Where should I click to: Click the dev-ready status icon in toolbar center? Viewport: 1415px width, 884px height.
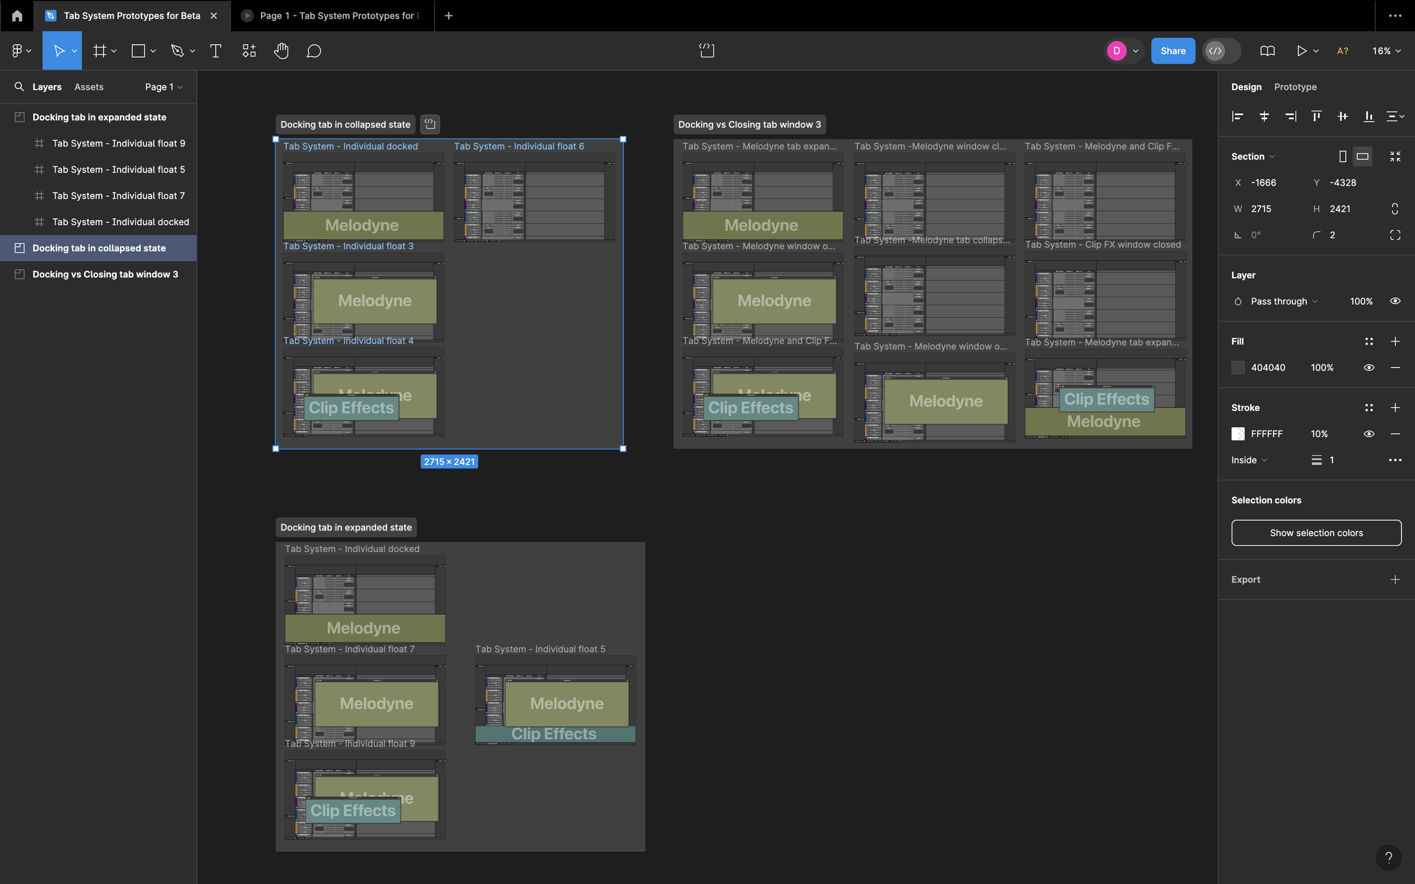tap(706, 51)
